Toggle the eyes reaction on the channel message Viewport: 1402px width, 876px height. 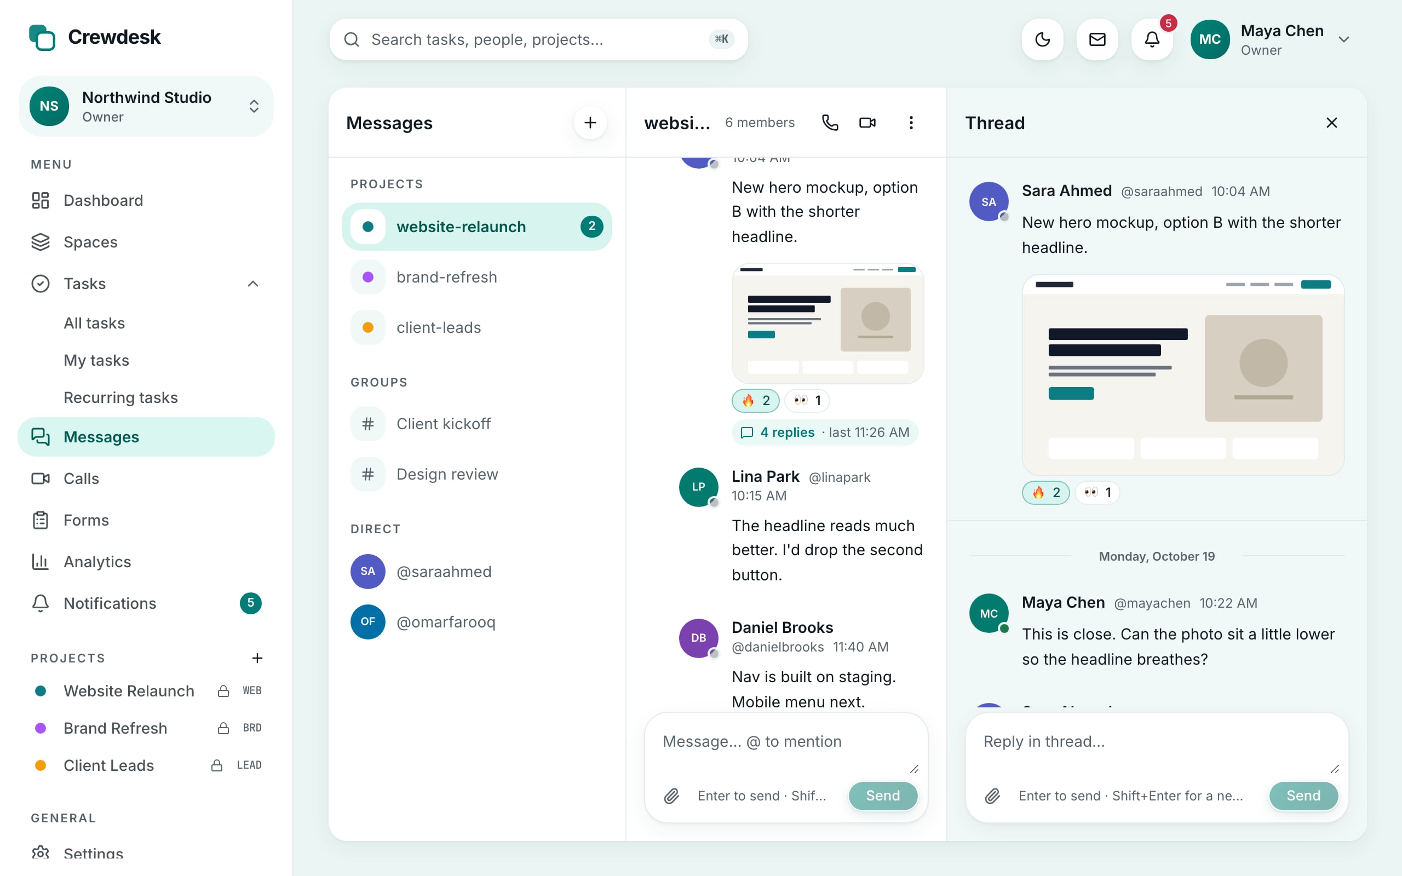click(x=807, y=400)
